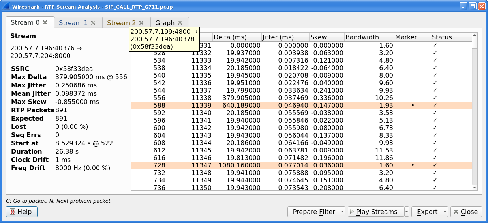
Task: Click the Prepare Filter button
Action: click(x=313, y=212)
